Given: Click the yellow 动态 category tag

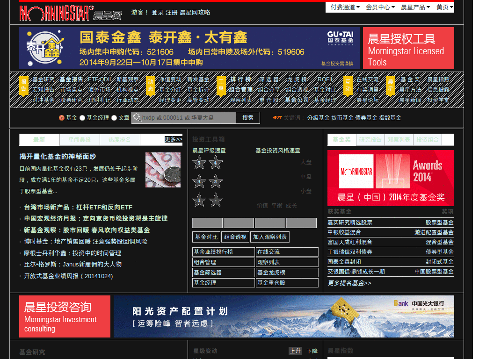Looking at the screenshot, I should tap(150, 86).
